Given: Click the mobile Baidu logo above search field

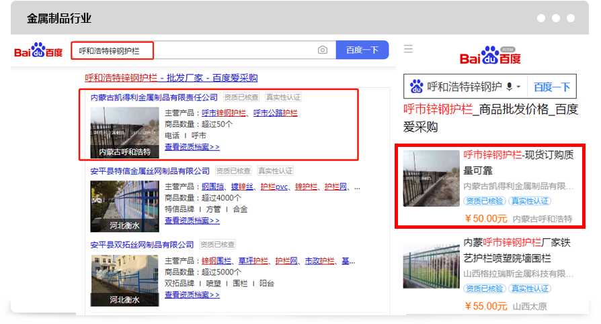Looking at the screenshot, I should [x=490, y=57].
